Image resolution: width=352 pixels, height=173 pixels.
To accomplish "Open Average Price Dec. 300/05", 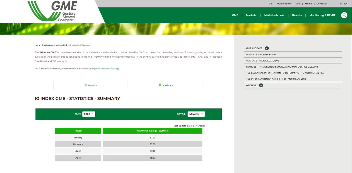I will coord(262,61).
